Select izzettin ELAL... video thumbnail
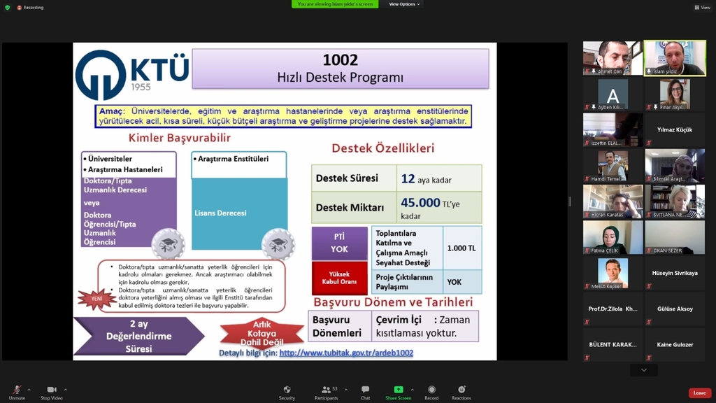716x403 pixels. point(613,129)
